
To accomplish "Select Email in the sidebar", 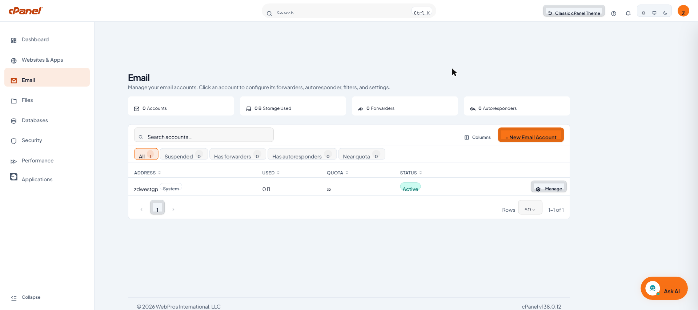I will tap(47, 77).
